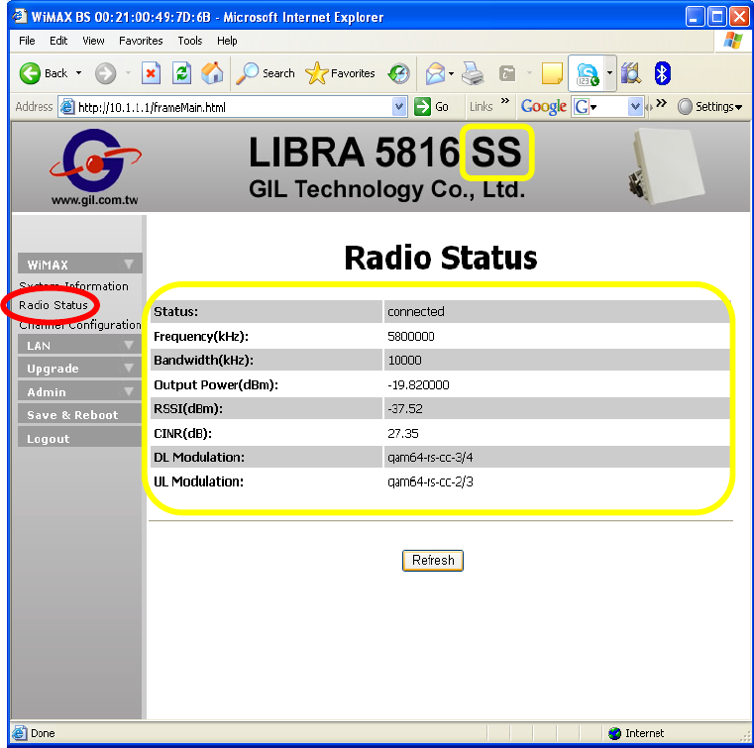Select DL Modulation value qam64-rs-cc-3/4
Viewport: 754px width, 748px height.
[x=430, y=458]
